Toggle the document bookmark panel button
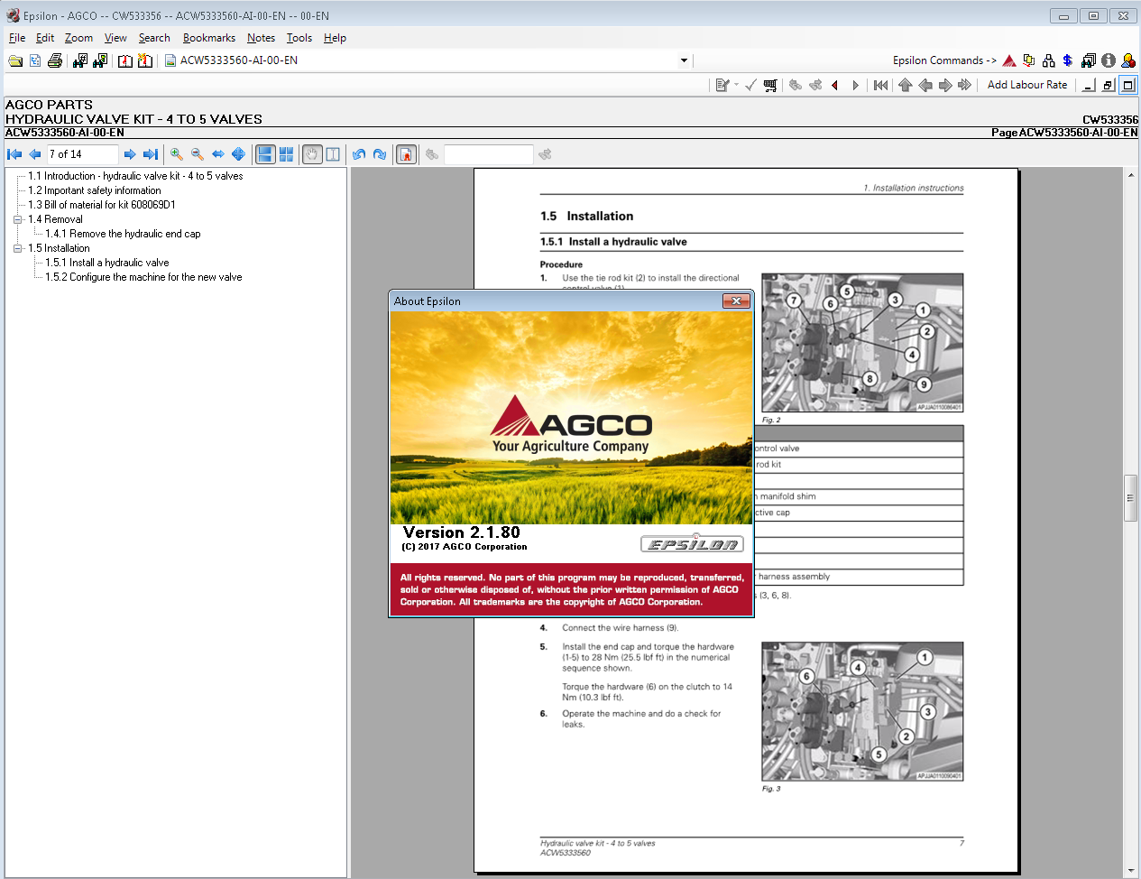Screen dimensions: 1141x879 click(x=407, y=154)
